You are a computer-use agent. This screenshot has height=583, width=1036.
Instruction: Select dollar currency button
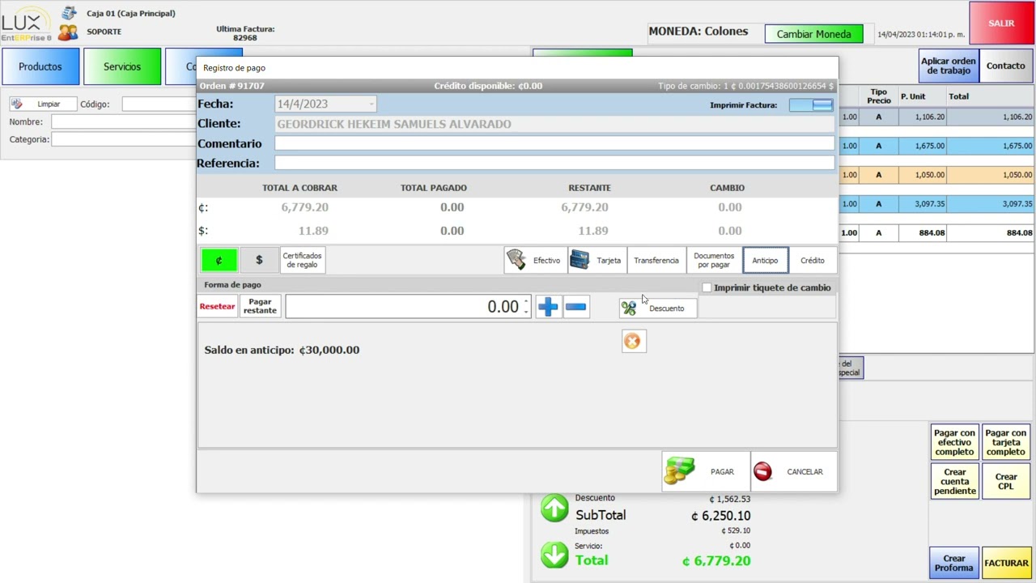259,260
